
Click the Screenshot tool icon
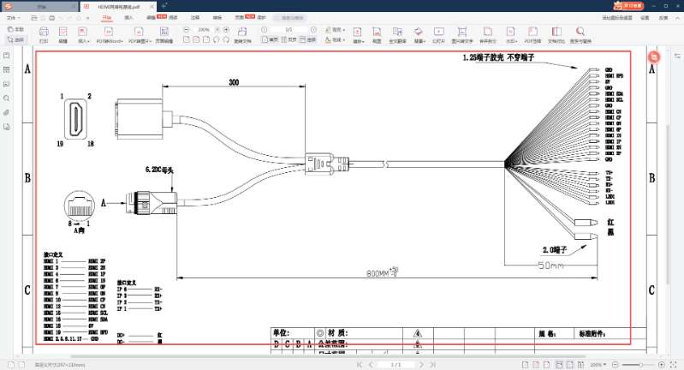(375, 38)
